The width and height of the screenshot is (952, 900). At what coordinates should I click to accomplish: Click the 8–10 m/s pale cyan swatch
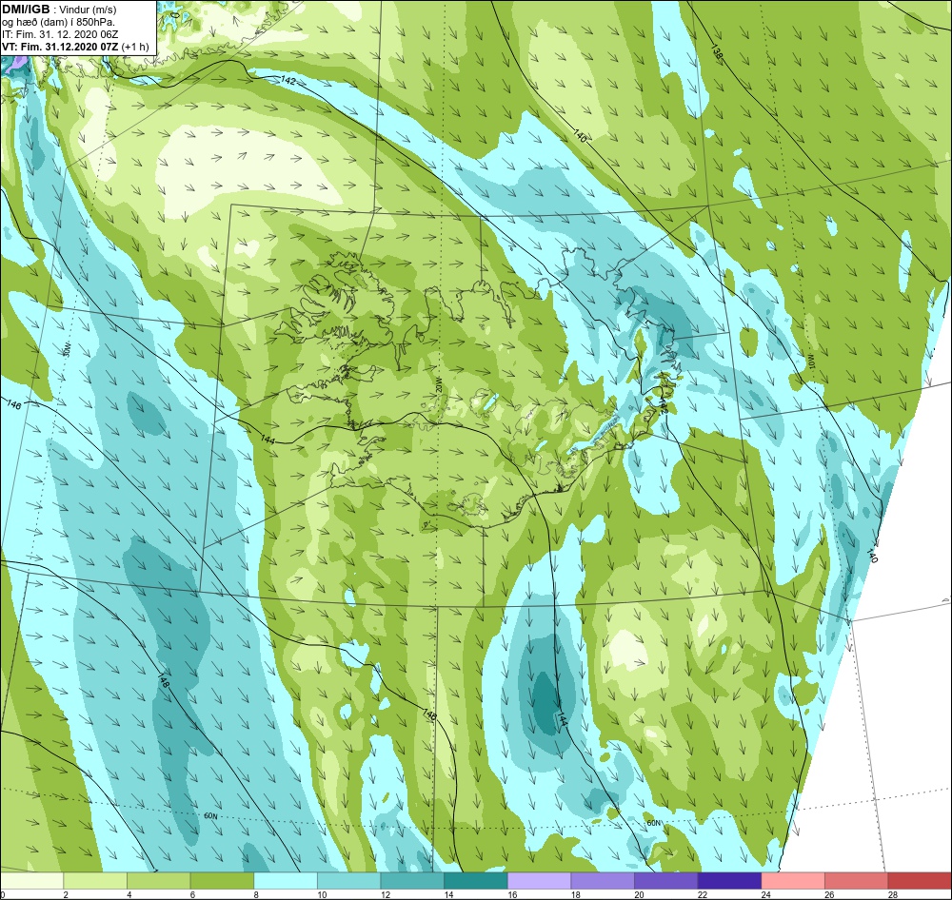pyautogui.click(x=286, y=881)
